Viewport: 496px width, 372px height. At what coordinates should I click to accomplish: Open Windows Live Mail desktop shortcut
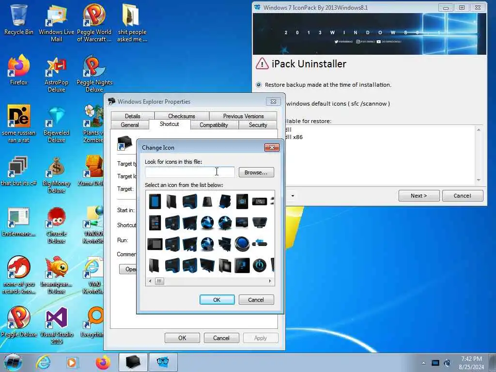[56, 23]
